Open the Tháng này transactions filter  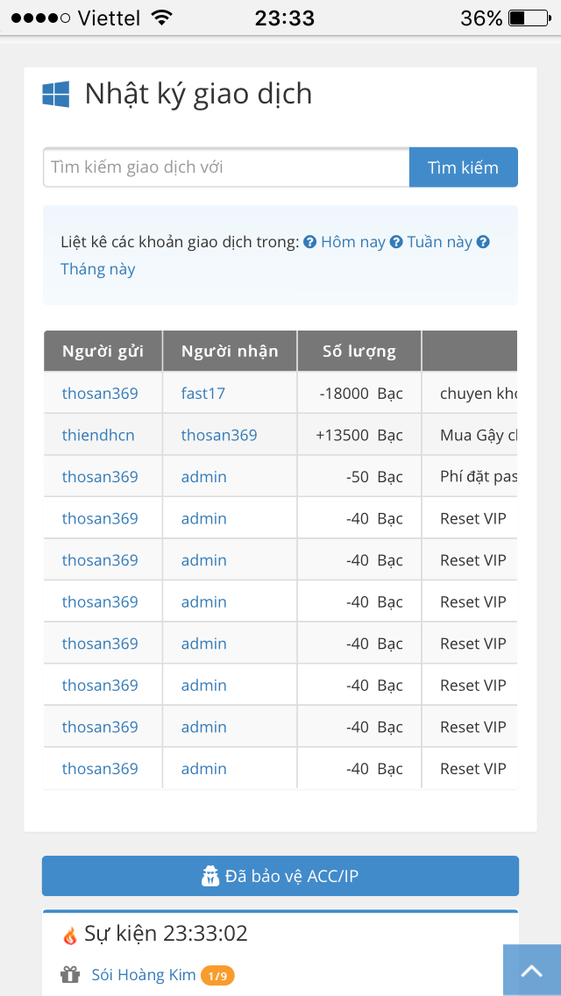pos(98,268)
